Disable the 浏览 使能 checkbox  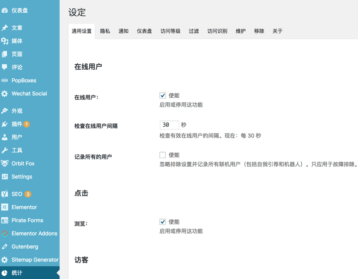pos(162,222)
